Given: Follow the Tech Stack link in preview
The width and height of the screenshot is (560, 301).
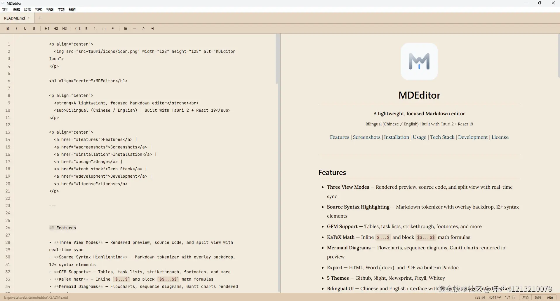Looking at the screenshot, I should [442, 137].
